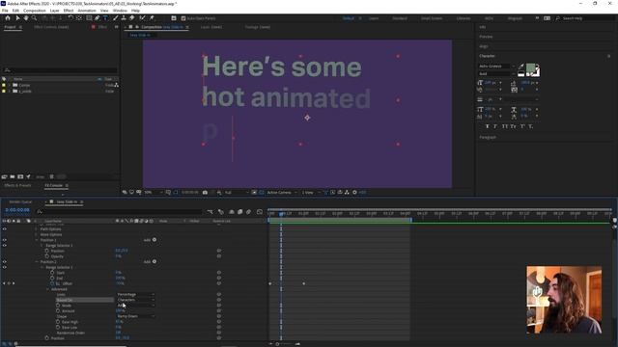Screen dimensions: 618x347
Task: Select the Horizontal Type tool
Action: coord(105,18)
